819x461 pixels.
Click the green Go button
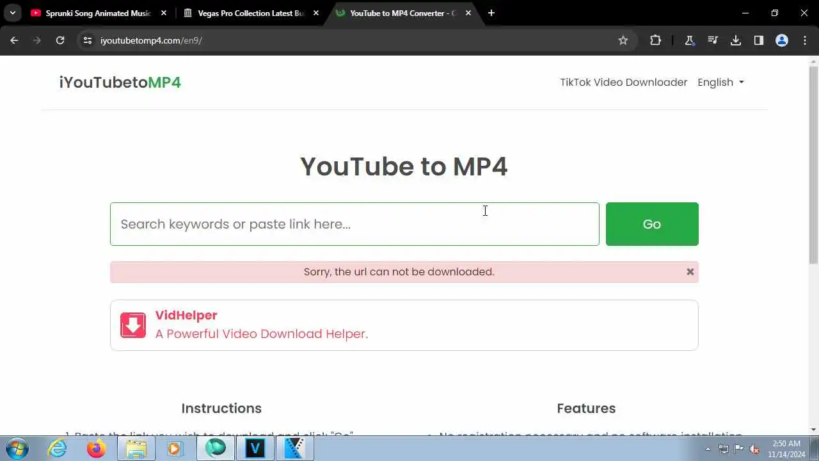[652, 224]
